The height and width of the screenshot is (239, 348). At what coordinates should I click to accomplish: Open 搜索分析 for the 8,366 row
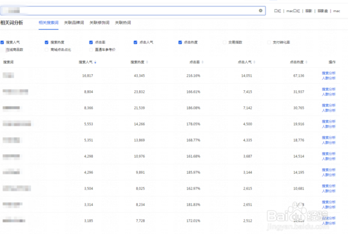pyautogui.click(x=329, y=105)
